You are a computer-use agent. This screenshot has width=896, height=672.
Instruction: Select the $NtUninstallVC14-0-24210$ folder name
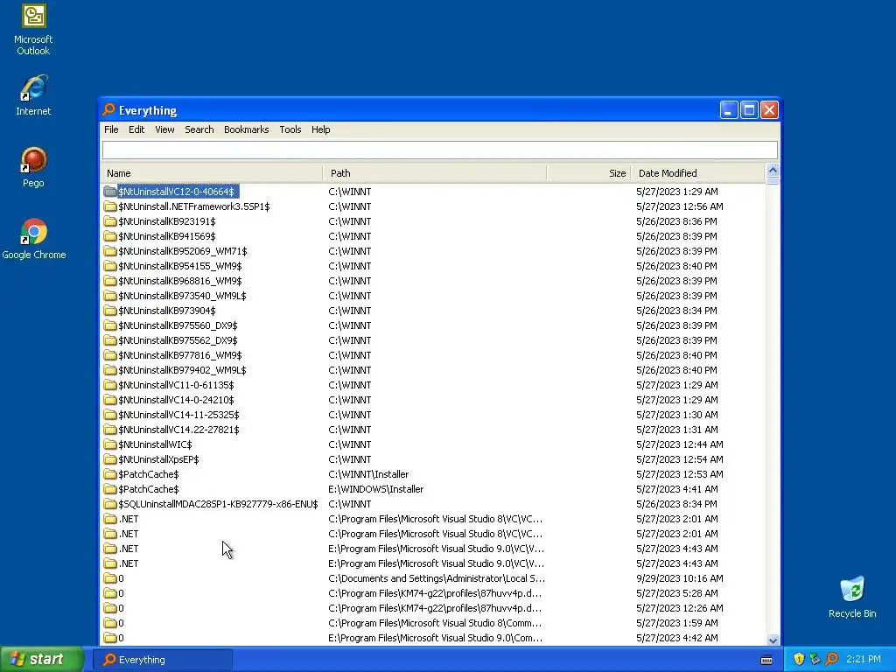point(176,399)
